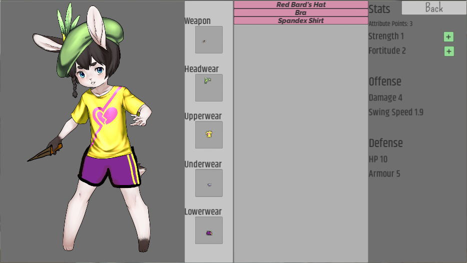Click the Underwear slot label
This screenshot has width=467, height=263.
click(203, 164)
